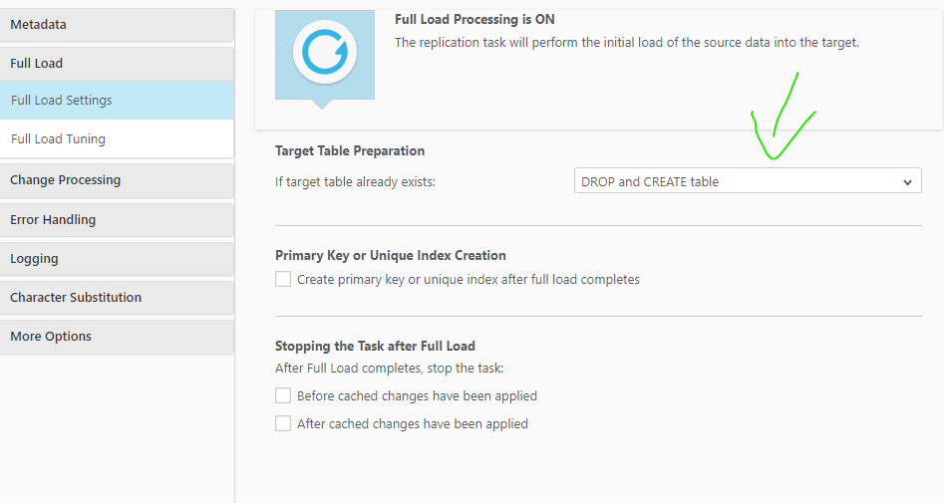The width and height of the screenshot is (944, 503).
Task: Click the 'Full Load Processing is ON' heading
Action: click(474, 19)
